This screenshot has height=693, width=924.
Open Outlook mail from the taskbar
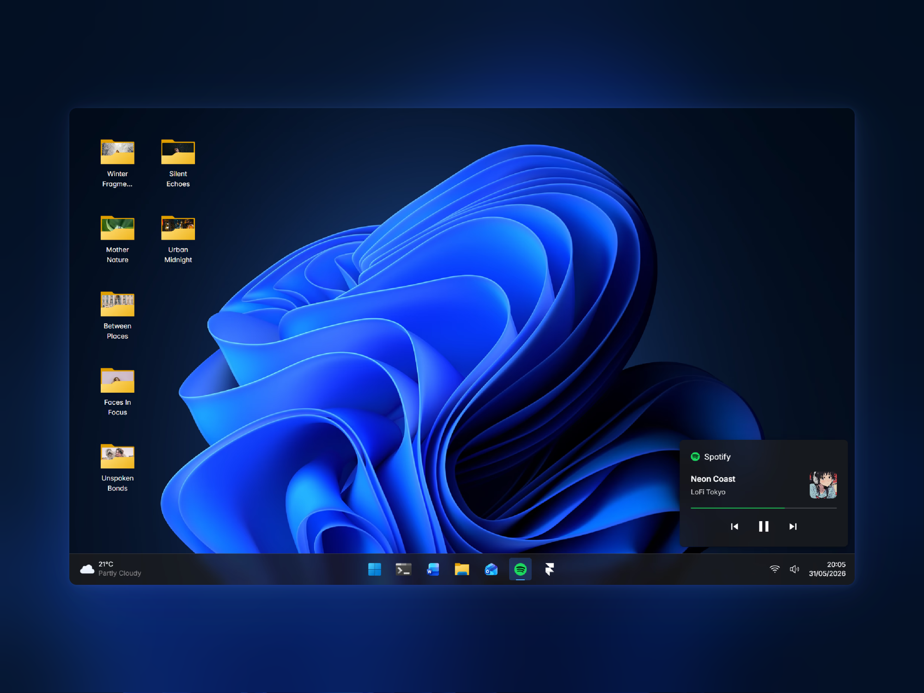coord(491,569)
